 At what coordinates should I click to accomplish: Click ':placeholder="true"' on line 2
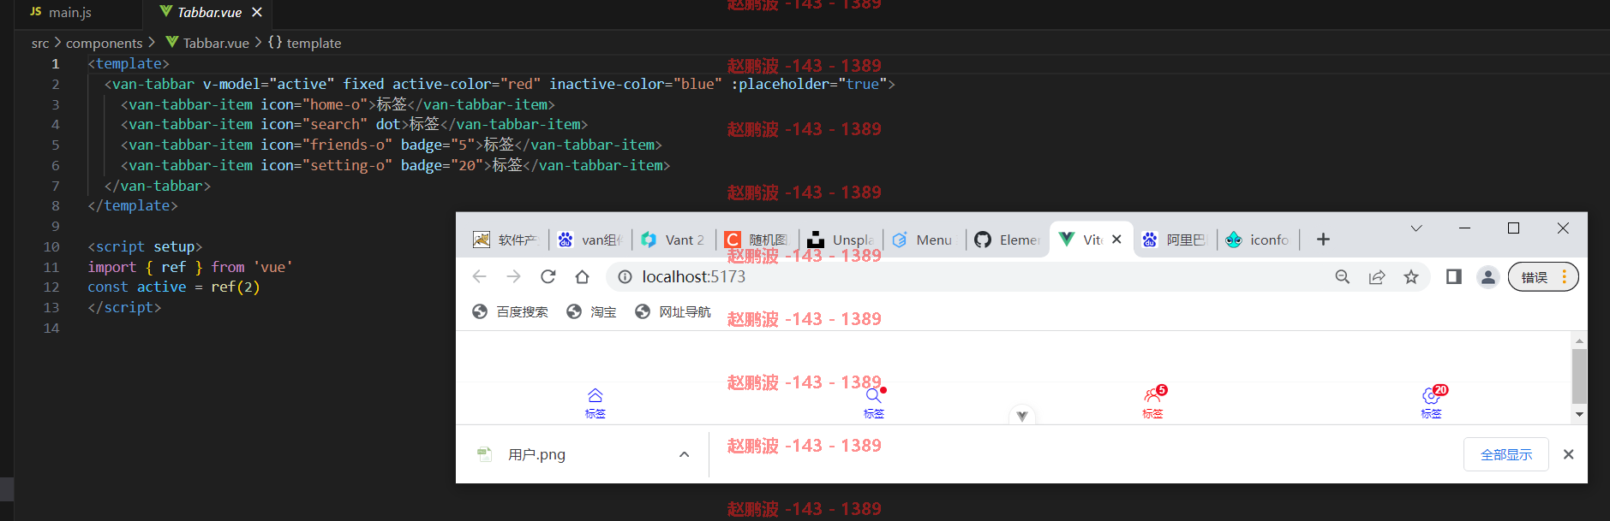(x=809, y=84)
